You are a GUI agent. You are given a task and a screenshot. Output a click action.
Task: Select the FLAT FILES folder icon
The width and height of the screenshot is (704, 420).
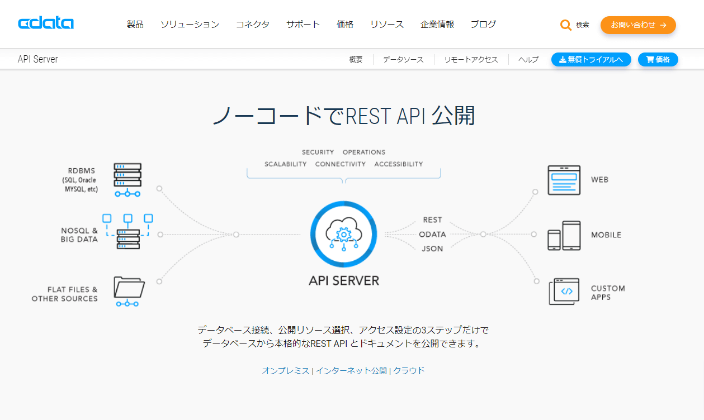pyautogui.click(x=127, y=289)
